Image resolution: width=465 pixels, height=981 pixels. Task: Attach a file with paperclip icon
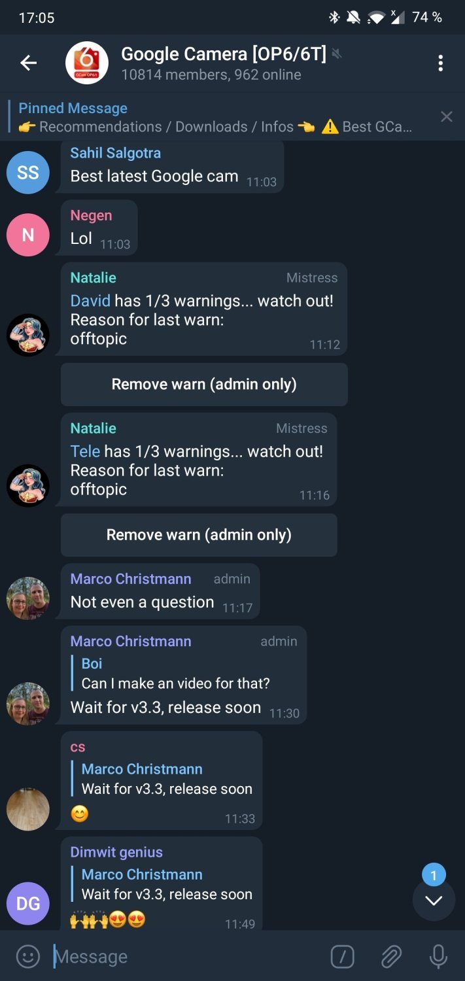click(391, 957)
